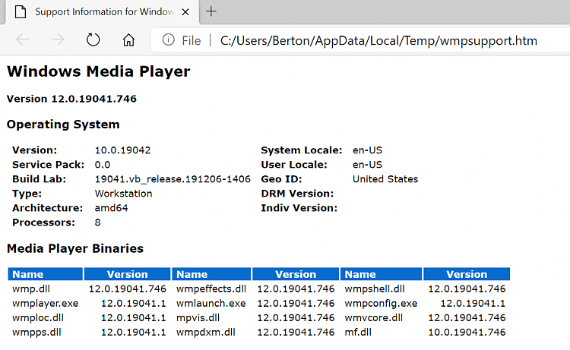Click the wmpeffects.dll table cell
Screen dimensions: 570x350
211,289
